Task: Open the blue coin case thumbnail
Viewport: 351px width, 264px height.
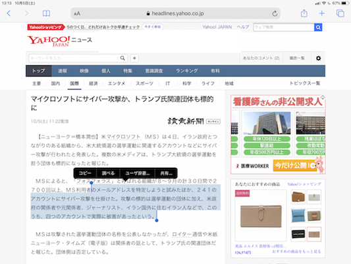Action: pos(298,215)
